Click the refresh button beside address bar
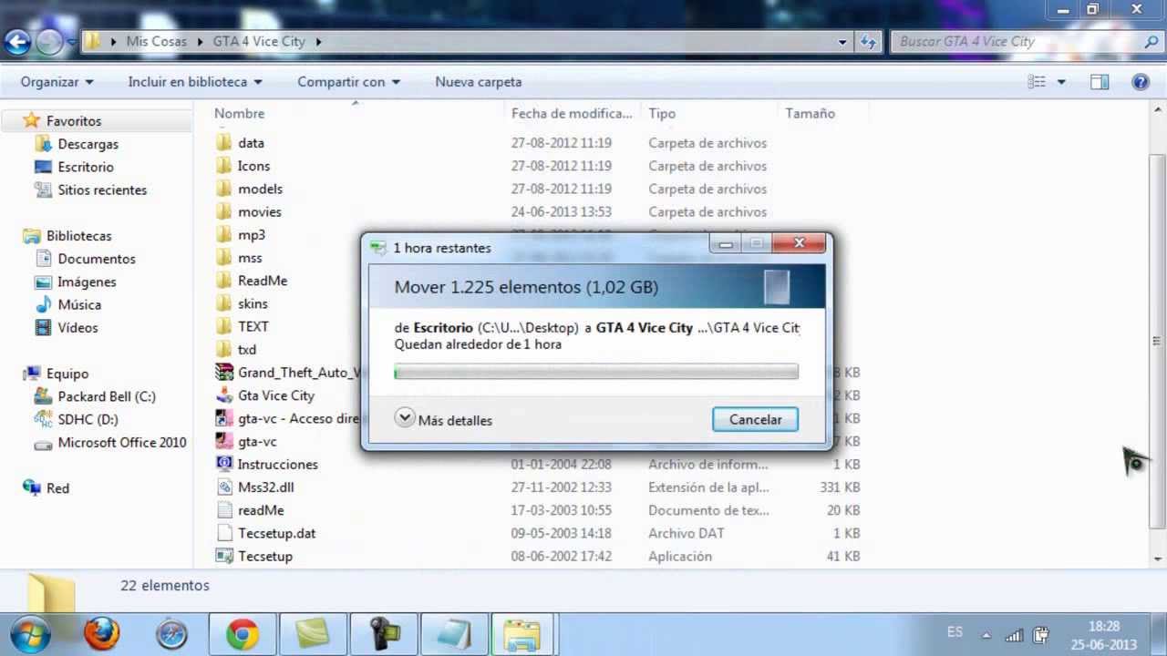 pyautogui.click(x=868, y=41)
